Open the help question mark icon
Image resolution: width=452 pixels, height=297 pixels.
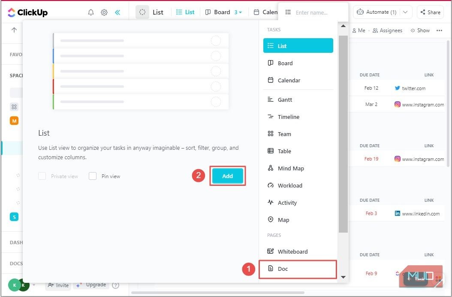[115, 285]
